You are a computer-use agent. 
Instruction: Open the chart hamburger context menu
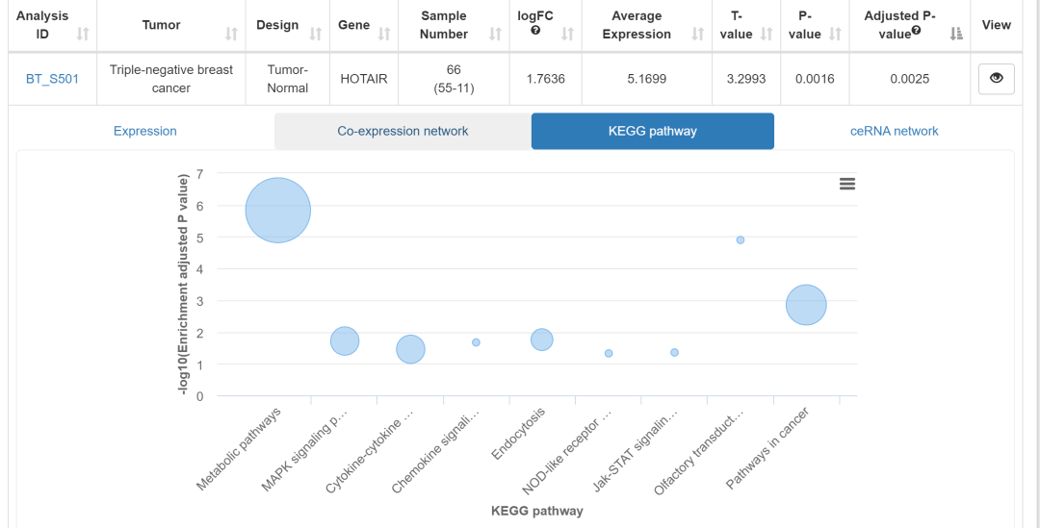coord(847,184)
